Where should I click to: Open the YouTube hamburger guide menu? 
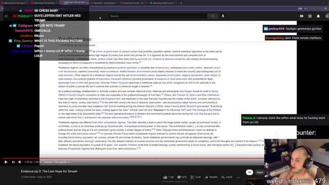point(6,16)
